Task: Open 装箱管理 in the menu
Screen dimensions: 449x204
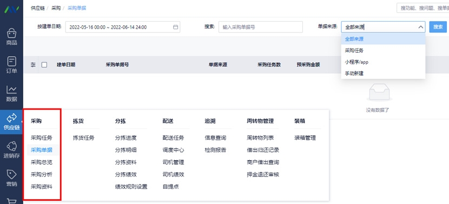Action: 305,138
